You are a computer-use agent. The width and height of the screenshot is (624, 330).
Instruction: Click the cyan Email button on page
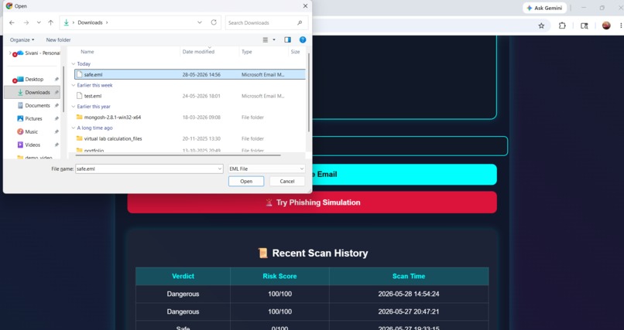404,175
